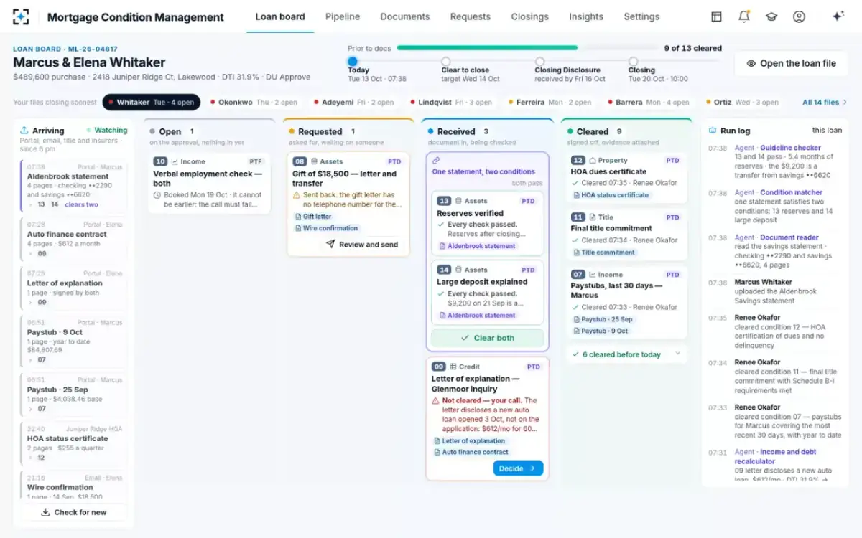Toggle the Watching status indicator

[x=107, y=131]
